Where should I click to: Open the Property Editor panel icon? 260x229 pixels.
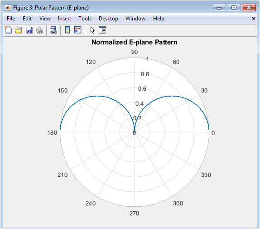tap(102, 30)
